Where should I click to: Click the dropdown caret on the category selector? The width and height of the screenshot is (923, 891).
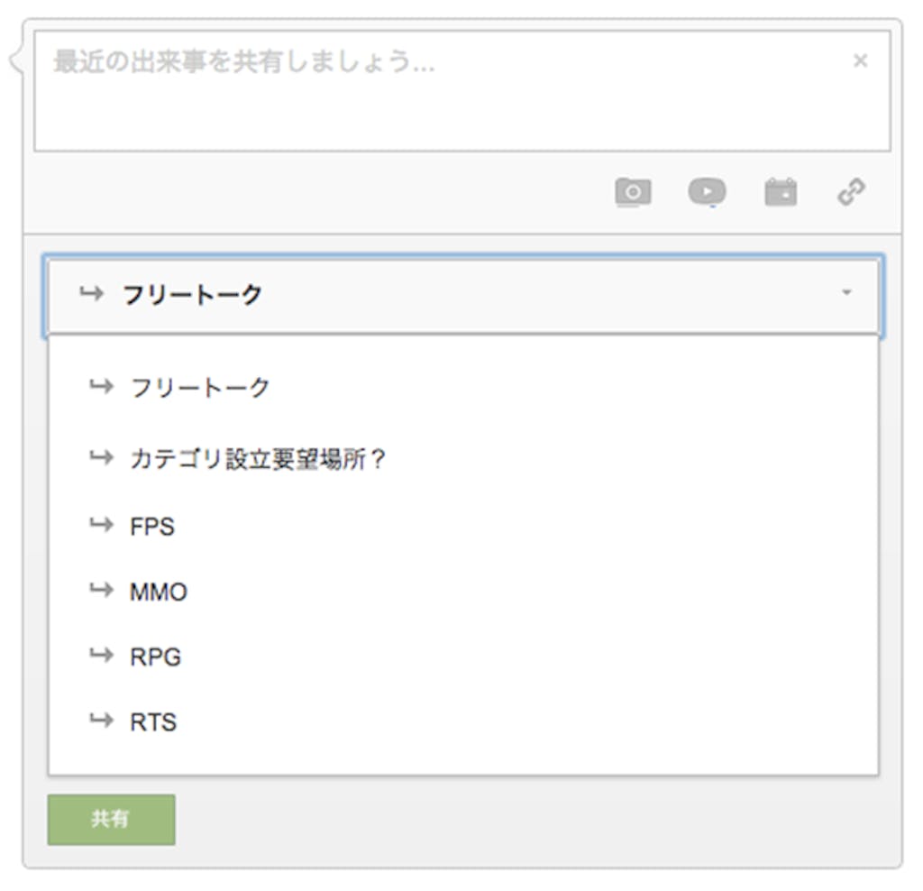click(x=845, y=291)
